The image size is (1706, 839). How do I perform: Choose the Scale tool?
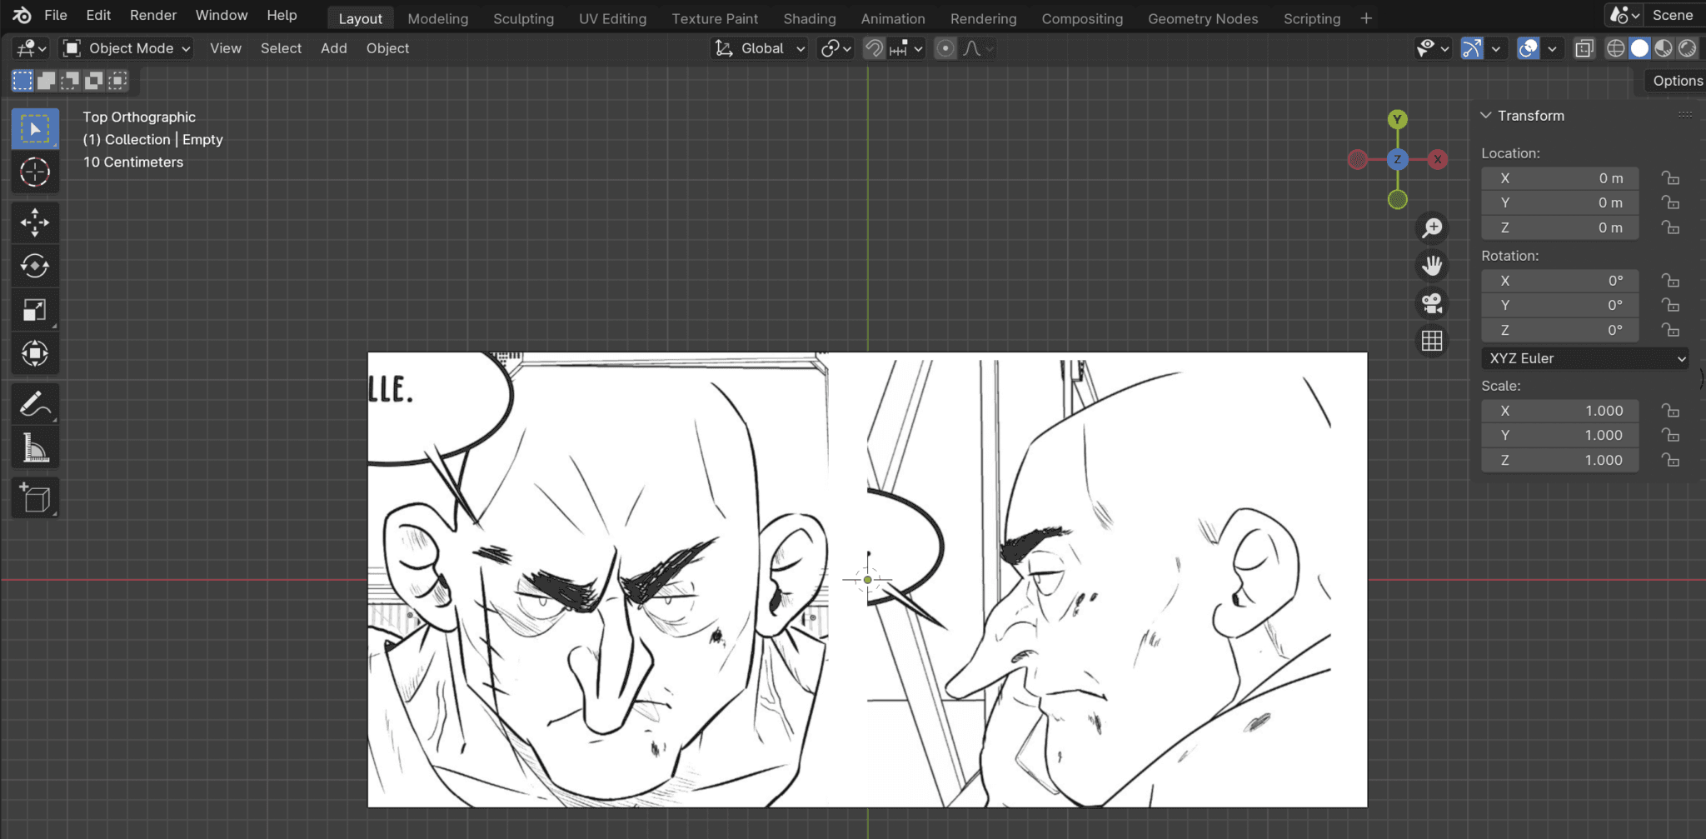click(34, 310)
